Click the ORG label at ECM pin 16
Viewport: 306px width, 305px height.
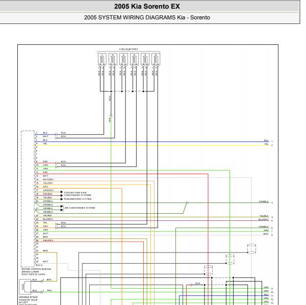[45, 187]
